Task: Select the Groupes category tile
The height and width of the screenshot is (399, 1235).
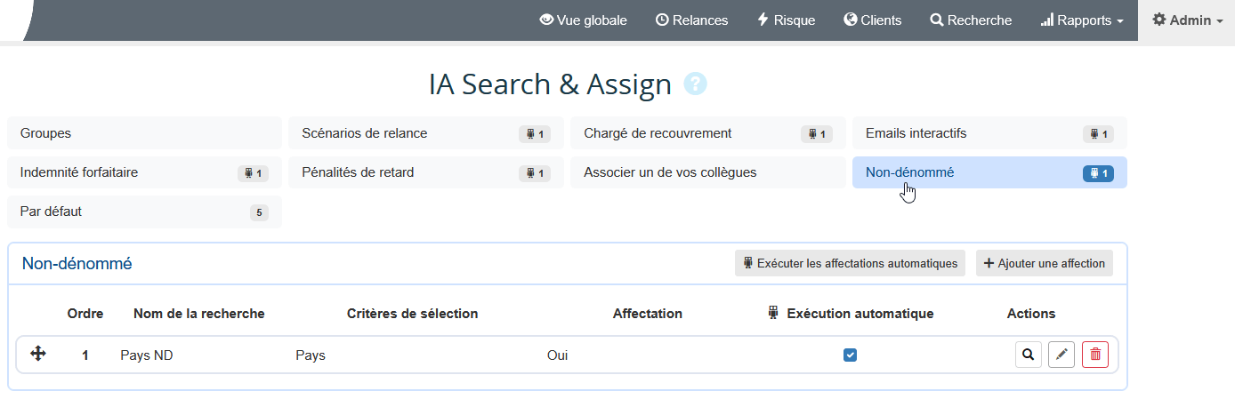Action: pyautogui.click(x=144, y=133)
